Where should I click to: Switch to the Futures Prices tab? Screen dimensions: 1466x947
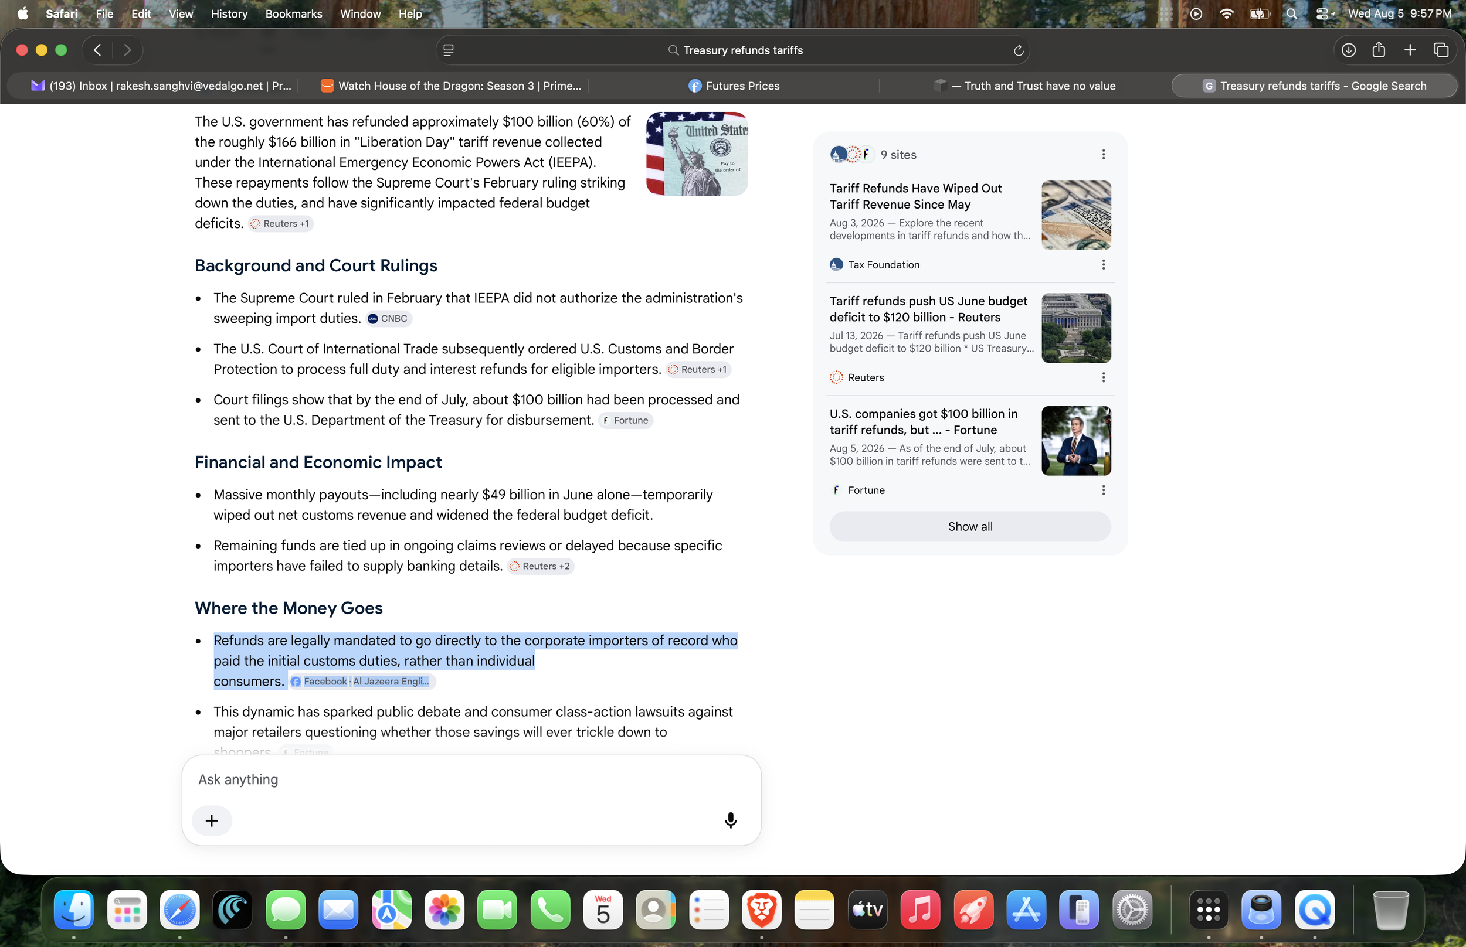coord(734,86)
